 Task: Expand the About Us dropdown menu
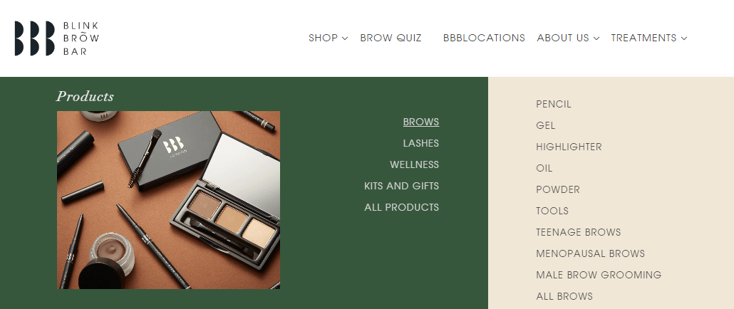568,38
